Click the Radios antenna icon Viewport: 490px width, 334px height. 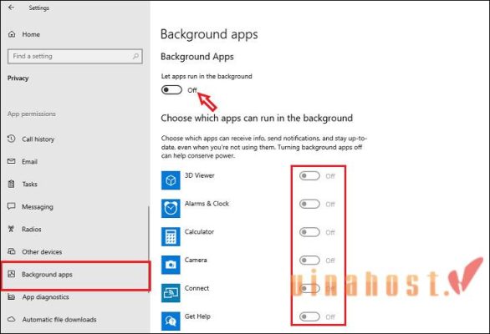11,229
